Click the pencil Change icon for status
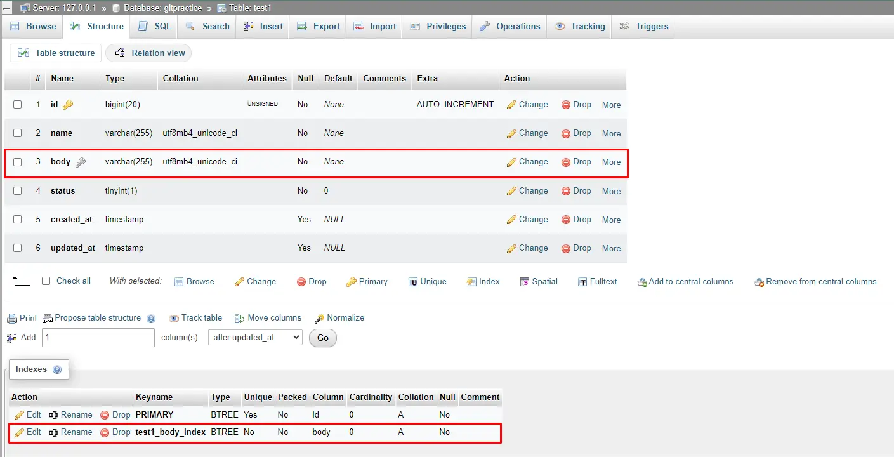894x457 pixels. pos(511,191)
